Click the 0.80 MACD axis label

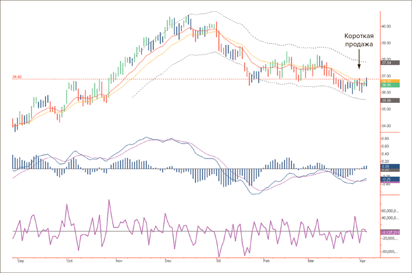387,139
